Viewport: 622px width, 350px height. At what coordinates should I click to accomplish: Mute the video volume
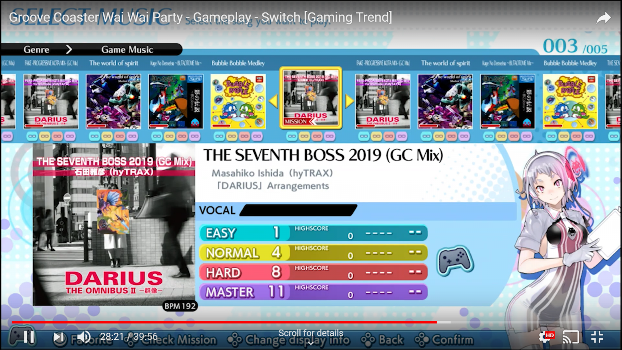click(84, 337)
